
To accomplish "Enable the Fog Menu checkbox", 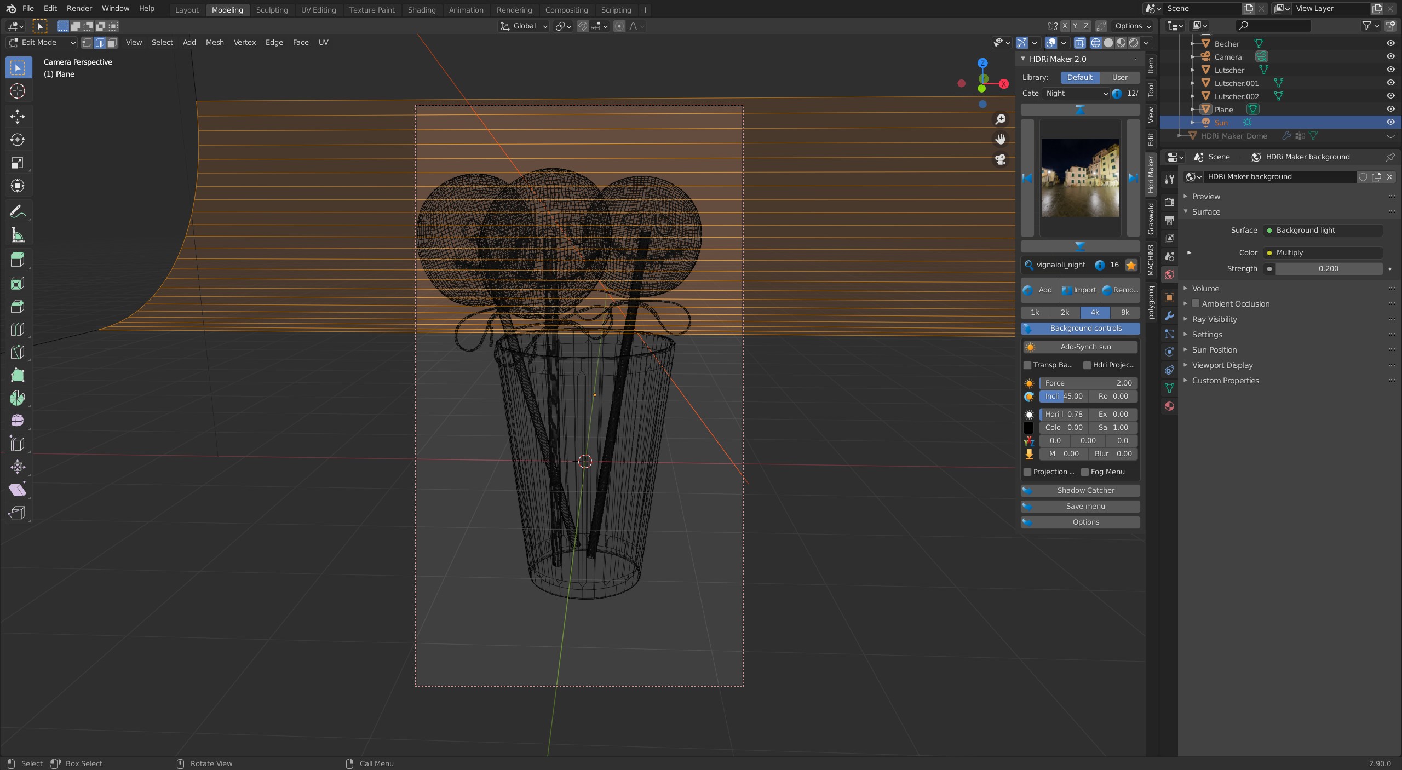I will pos(1085,472).
